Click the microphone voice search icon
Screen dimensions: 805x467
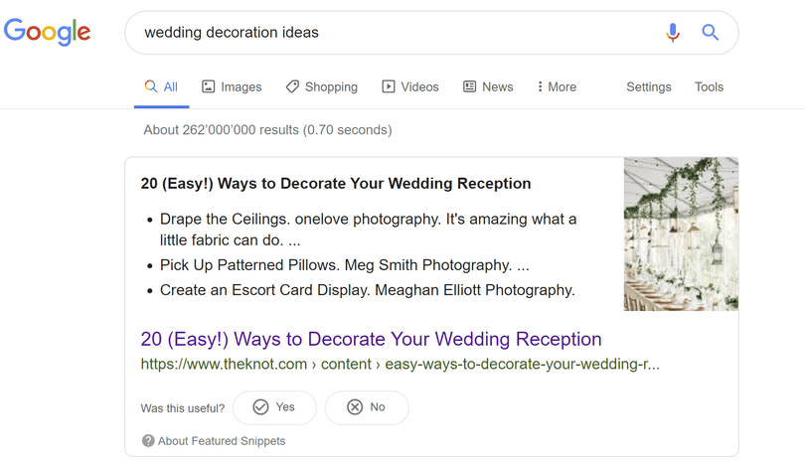[673, 33]
